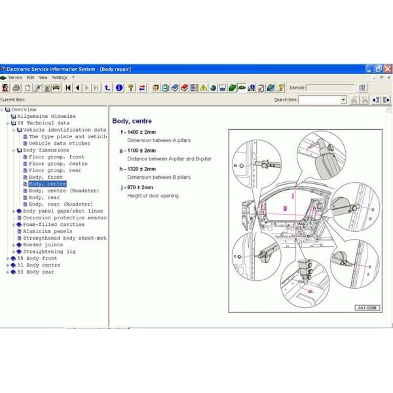Screen dimensions: 393x393
Task: Expand the Bonded joints node
Action: point(14,245)
